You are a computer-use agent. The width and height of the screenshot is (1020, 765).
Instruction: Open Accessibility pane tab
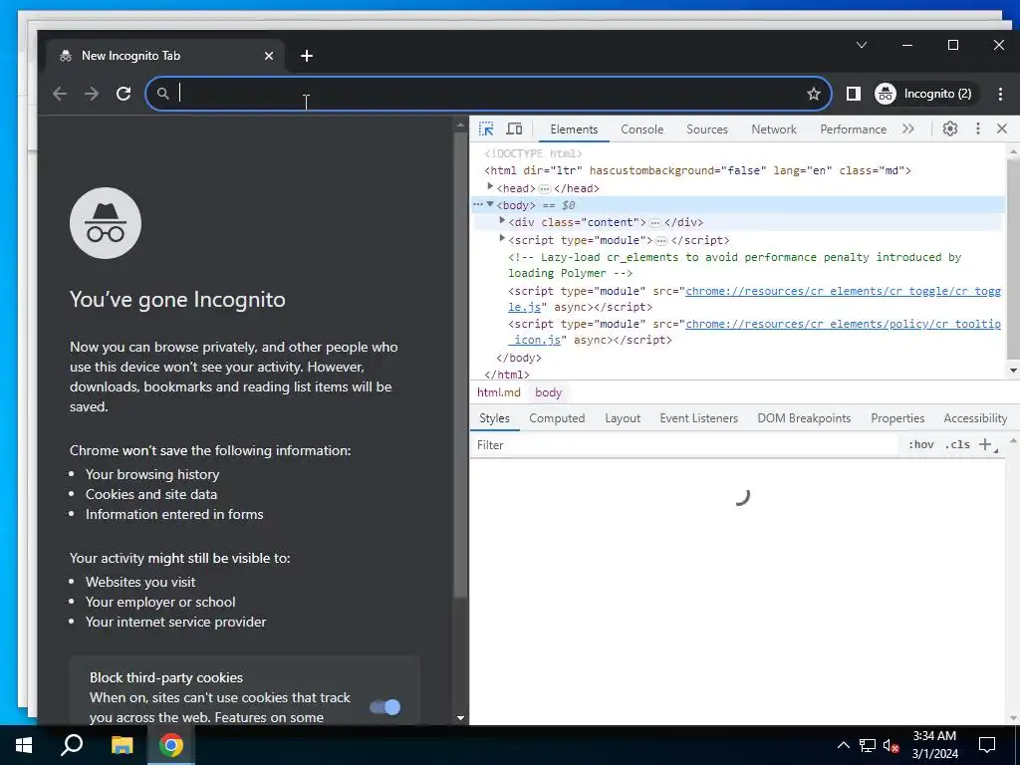[x=975, y=418]
